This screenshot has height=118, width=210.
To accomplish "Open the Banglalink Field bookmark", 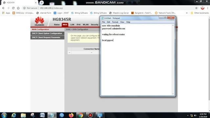I will pyautogui.click(x=141, y=13).
